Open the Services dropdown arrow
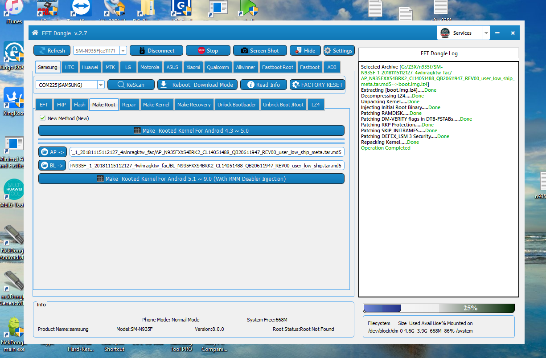546x358 pixels. click(x=486, y=33)
